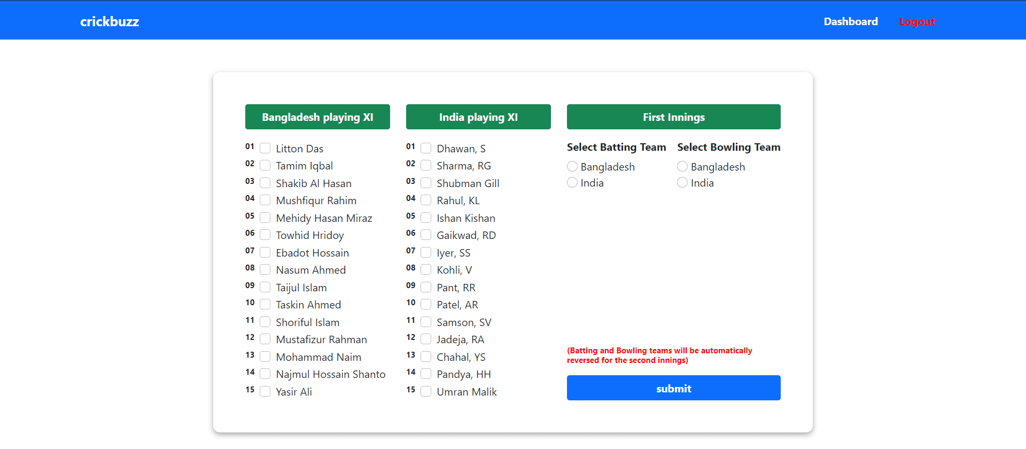Tick the Samson, SV checkbox
The image size is (1026, 449).
pyautogui.click(x=426, y=322)
